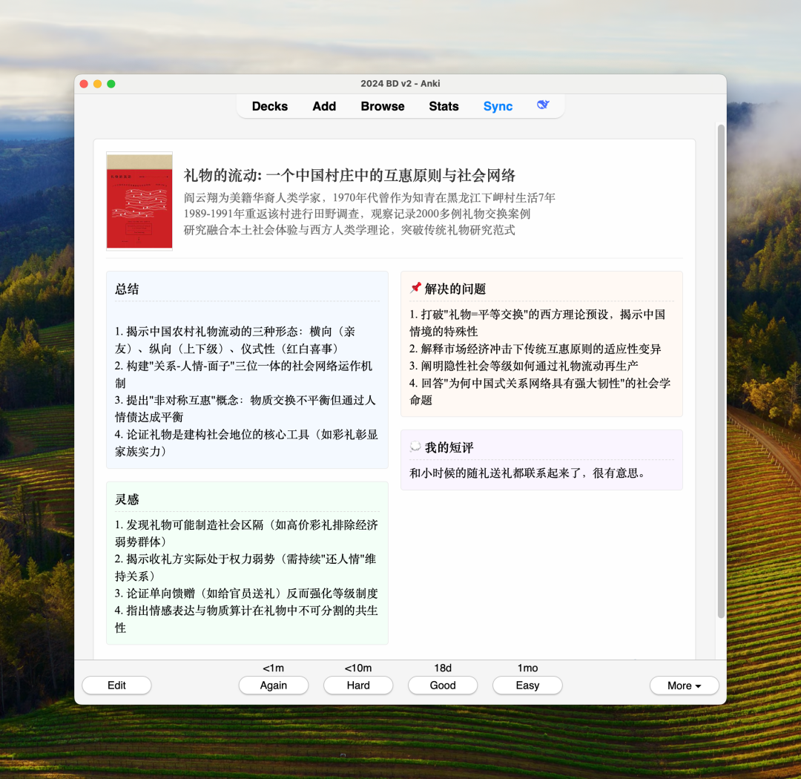The image size is (801, 779).
Task: Open the Decks view
Action: point(270,106)
